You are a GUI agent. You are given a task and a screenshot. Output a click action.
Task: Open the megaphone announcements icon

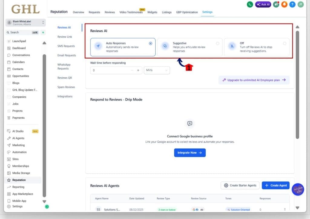coord(276,4)
